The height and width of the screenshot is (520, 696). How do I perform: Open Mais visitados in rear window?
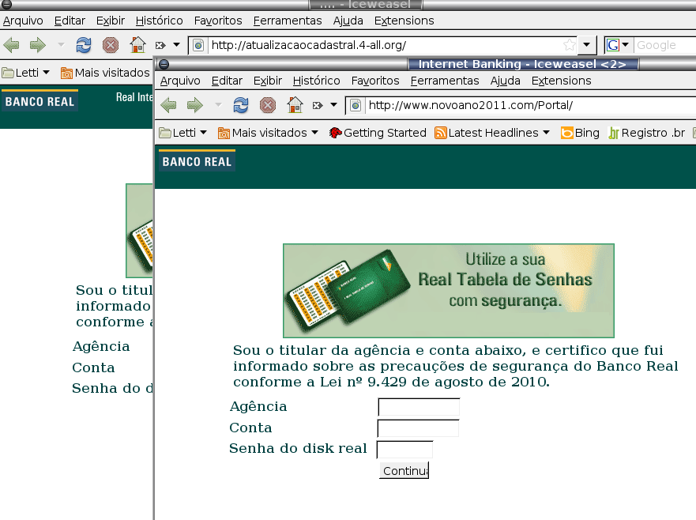click(106, 73)
